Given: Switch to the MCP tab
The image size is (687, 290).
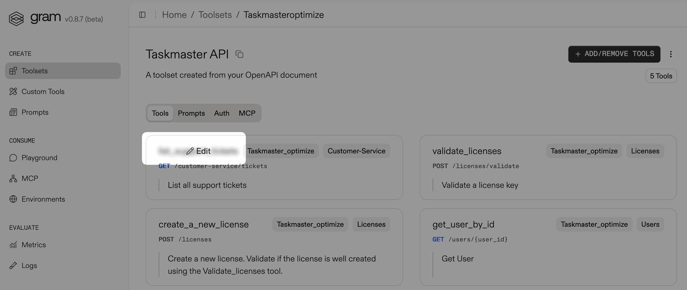Looking at the screenshot, I should click(x=247, y=113).
